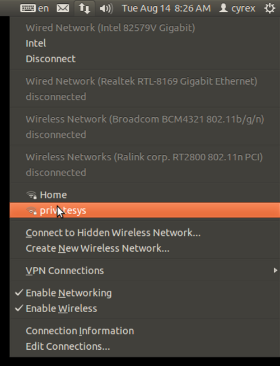Viewport: 280px width, 366px height.
Task: Open the power gear session icon
Action: coord(269,8)
